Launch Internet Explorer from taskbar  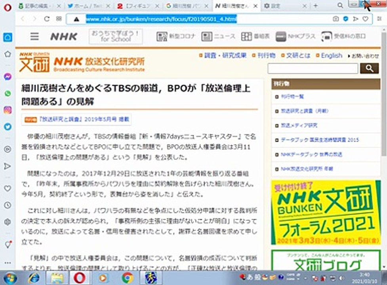coord(34,278)
